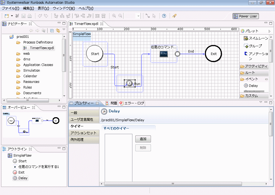Click the Zoom In magnifier
Image resolution: width=275 pixels, height=195 pixels.
coord(114,16)
